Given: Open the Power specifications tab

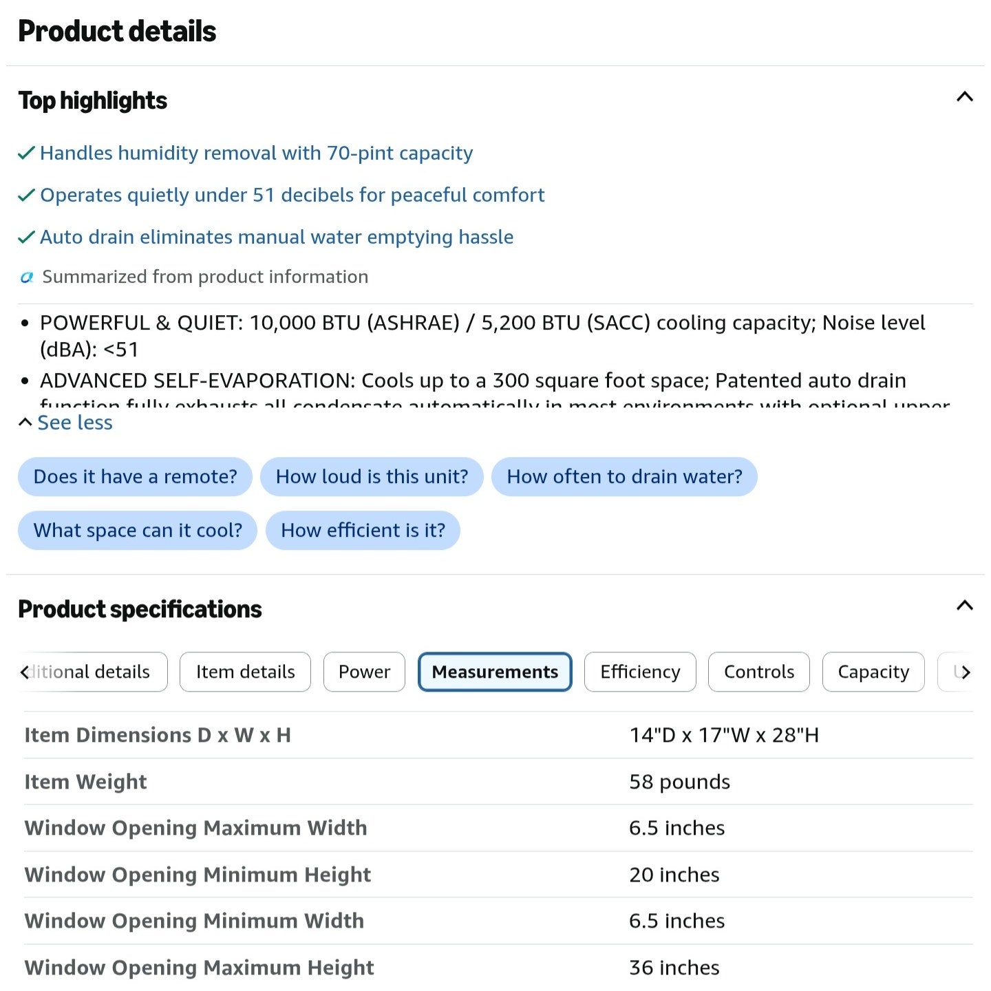Looking at the screenshot, I should (x=364, y=672).
